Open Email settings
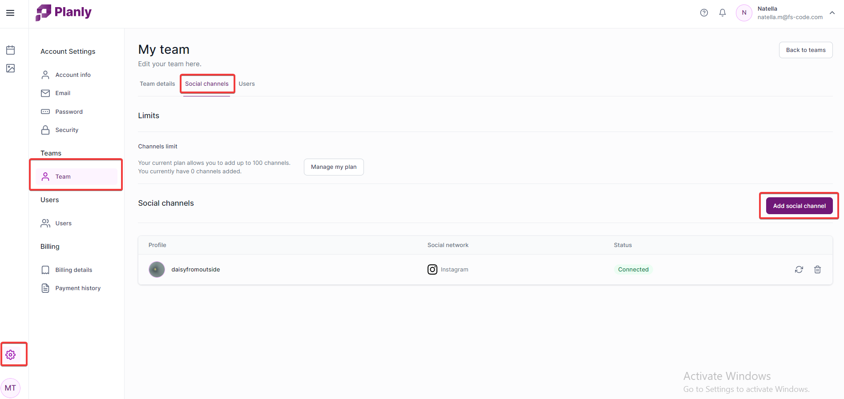Viewport: 844px width, 399px height. [76, 93]
